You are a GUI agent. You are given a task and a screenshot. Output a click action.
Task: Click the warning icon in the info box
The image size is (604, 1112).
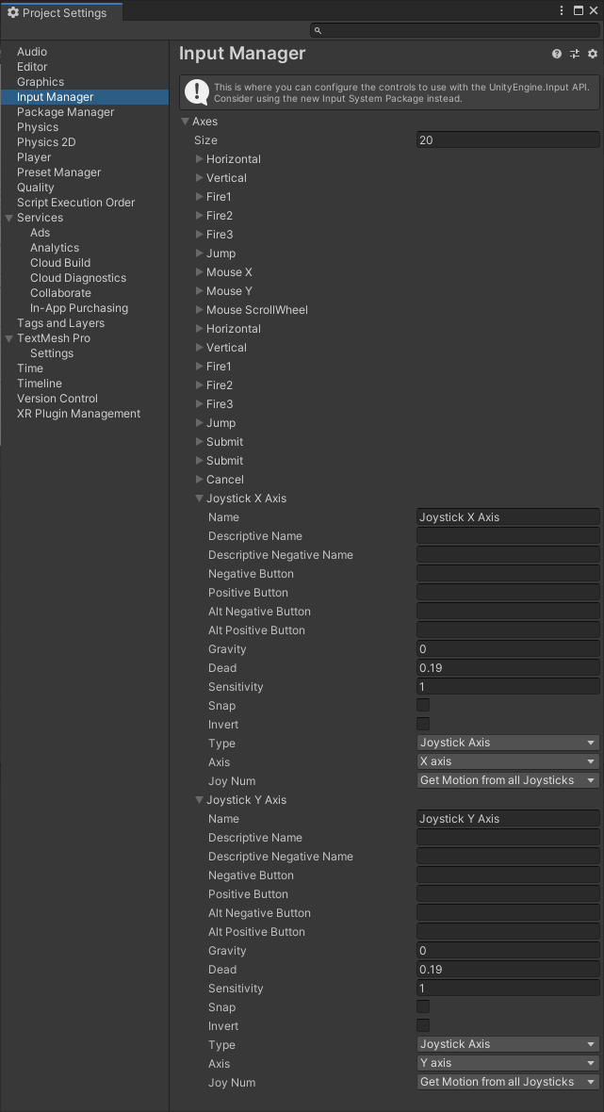197,91
